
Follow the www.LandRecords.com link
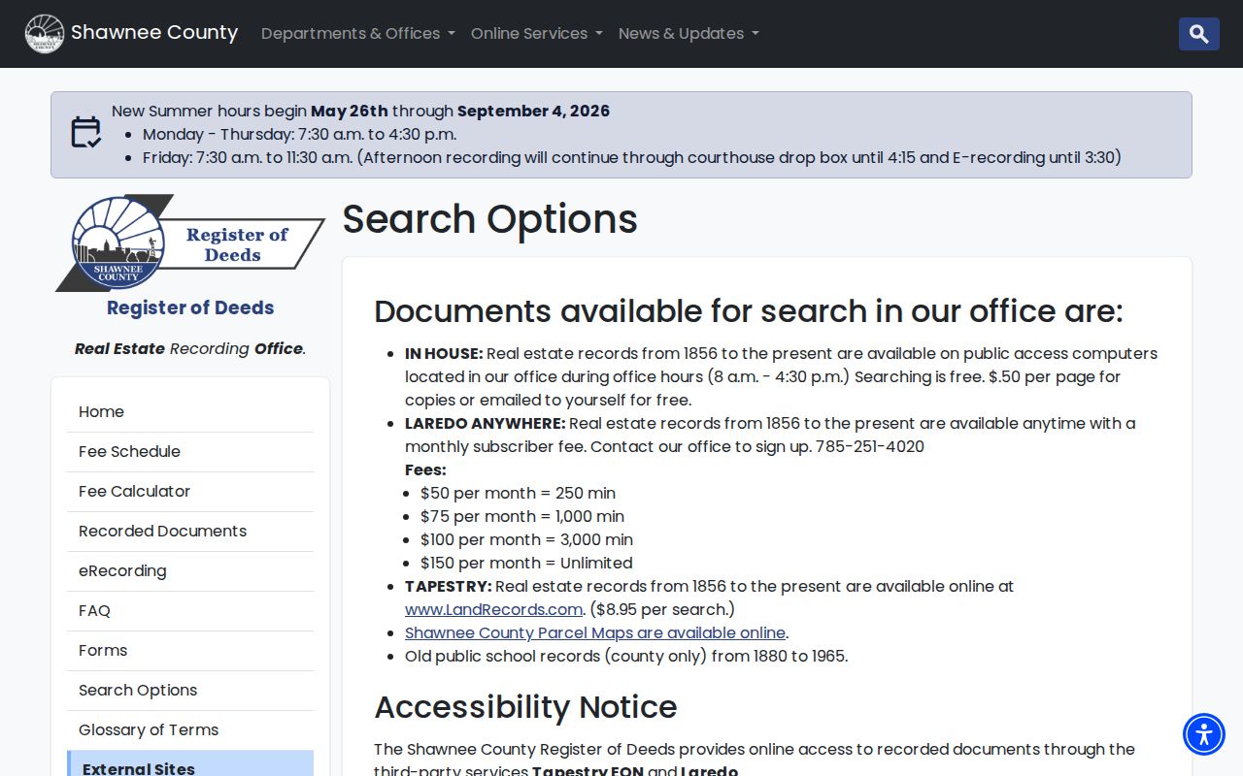493,609
